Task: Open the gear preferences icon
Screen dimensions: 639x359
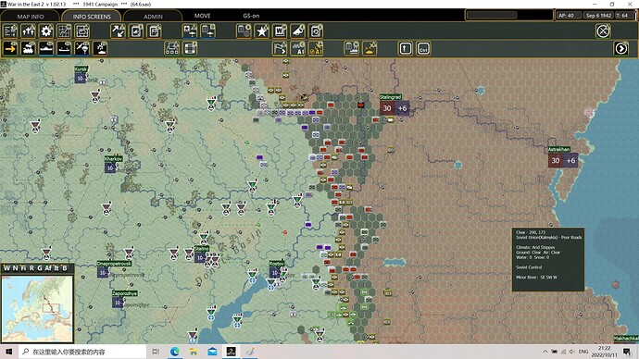Action: coord(46,31)
